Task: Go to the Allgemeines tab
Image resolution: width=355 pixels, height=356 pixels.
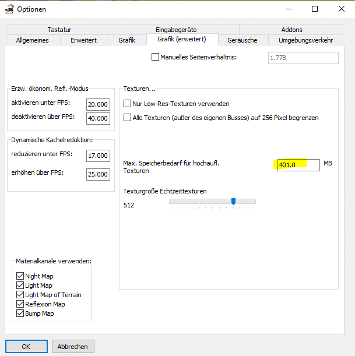Action: coord(33,40)
